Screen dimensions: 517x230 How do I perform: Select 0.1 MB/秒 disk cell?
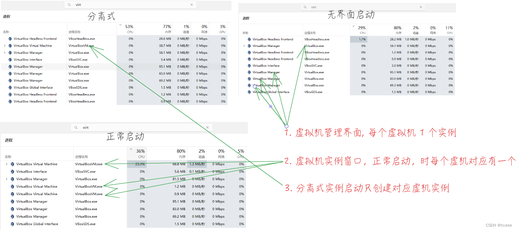pos(197,172)
